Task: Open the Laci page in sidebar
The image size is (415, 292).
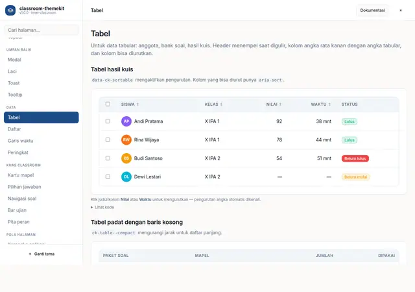Action: (x=41, y=71)
